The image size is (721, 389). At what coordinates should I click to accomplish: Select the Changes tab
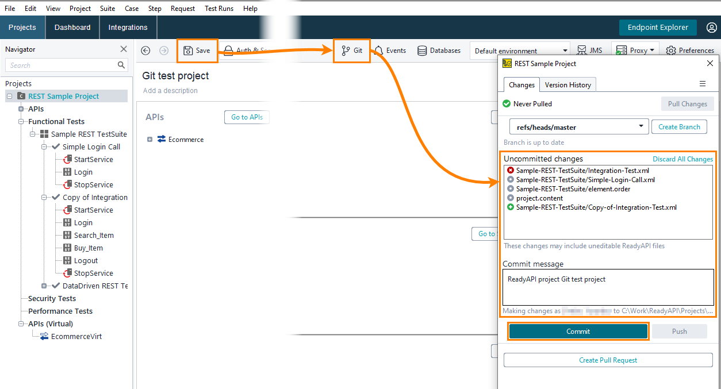point(521,84)
